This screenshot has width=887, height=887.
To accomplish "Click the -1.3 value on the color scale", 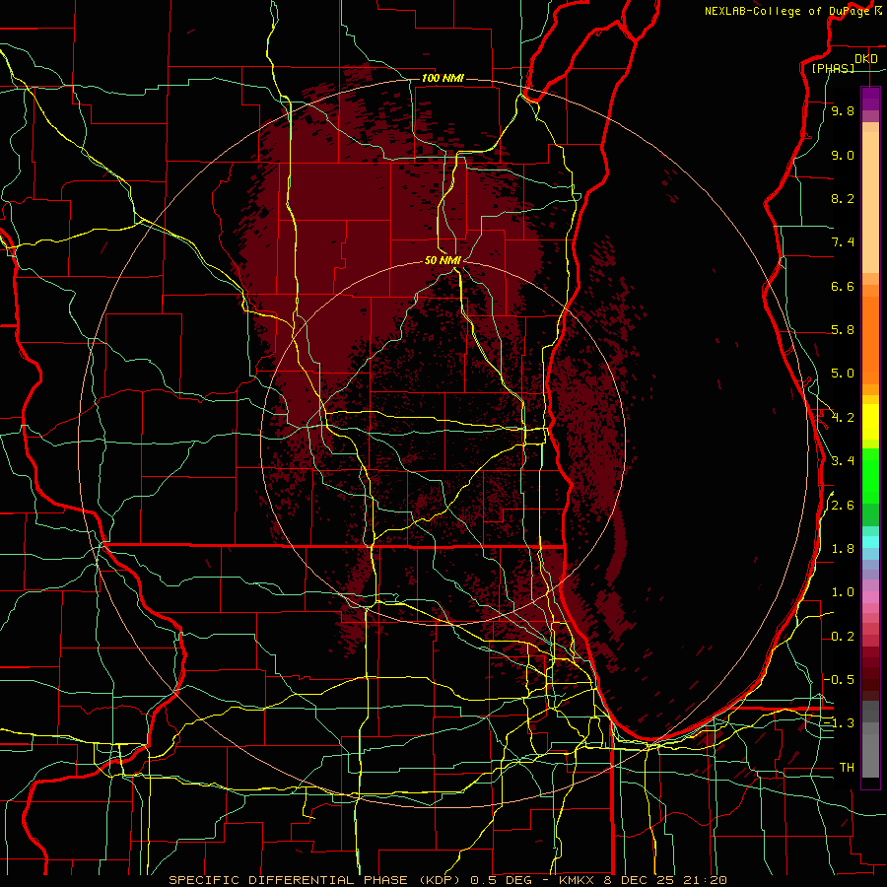I will pyautogui.click(x=840, y=723).
